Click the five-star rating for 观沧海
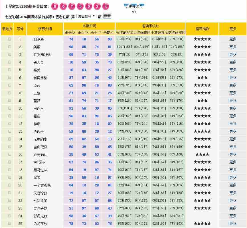The image size is (247, 228). [202, 39]
